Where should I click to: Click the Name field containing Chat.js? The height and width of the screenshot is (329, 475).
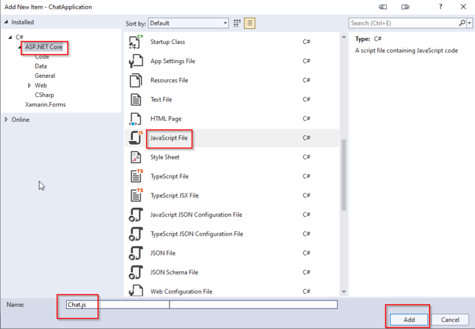[118, 304]
